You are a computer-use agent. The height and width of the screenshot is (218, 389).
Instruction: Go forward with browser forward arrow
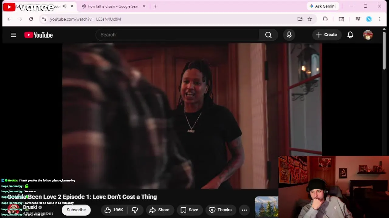coord(20,19)
